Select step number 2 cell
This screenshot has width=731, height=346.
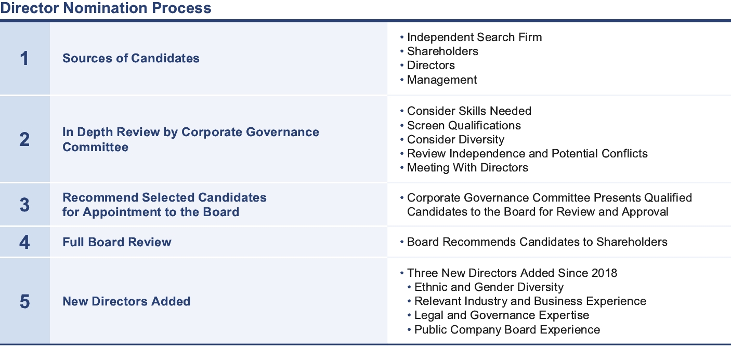click(24, 139)
